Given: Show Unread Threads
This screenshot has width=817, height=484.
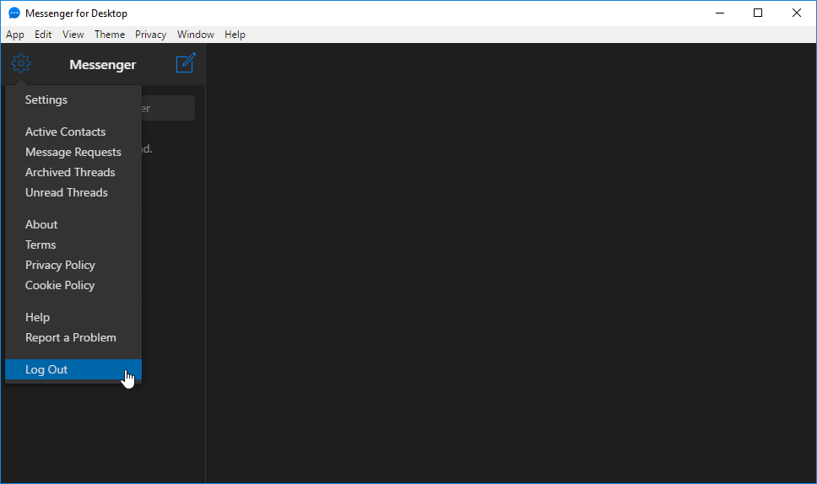Looking at the screenshot, I should [73, 192].
